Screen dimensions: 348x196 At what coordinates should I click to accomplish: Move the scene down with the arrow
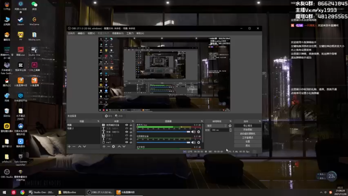coord(84,147)
